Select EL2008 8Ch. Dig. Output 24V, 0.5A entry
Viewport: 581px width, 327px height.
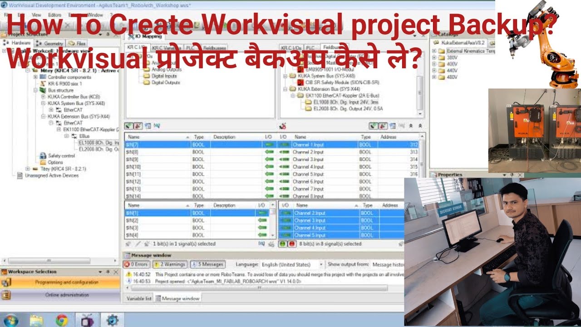pyautogui.click(x=349, y=109)
